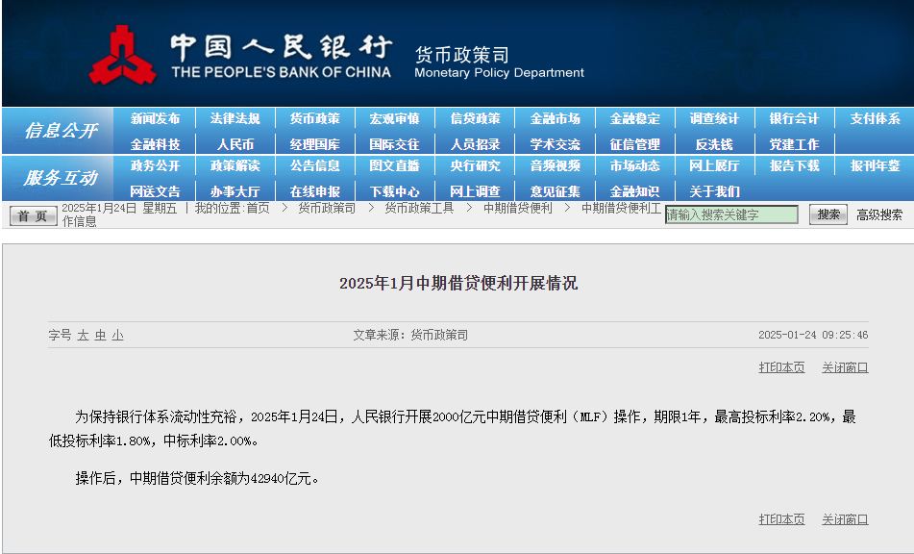The width and height of the screenshot is (914, 554).
Task: Open 支付体系 in the navigation bar
Action: (x=875, y=119)
